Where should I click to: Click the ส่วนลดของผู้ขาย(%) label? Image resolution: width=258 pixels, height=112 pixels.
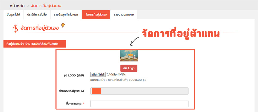pyautogui.click(x=71, y=91)
